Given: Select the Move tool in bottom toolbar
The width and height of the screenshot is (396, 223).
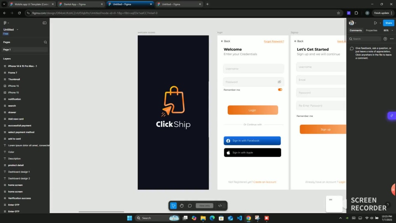Looking at the screenshot, I should tap(173, 206).
